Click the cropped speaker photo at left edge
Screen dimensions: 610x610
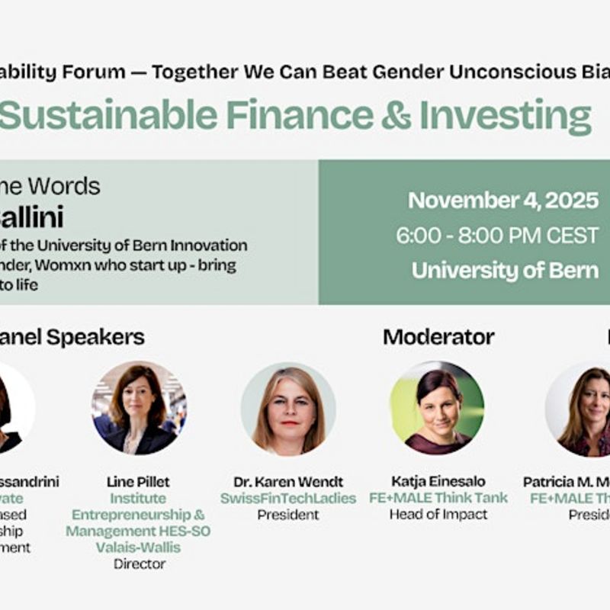pyautogui.click(x=14, y=409)
